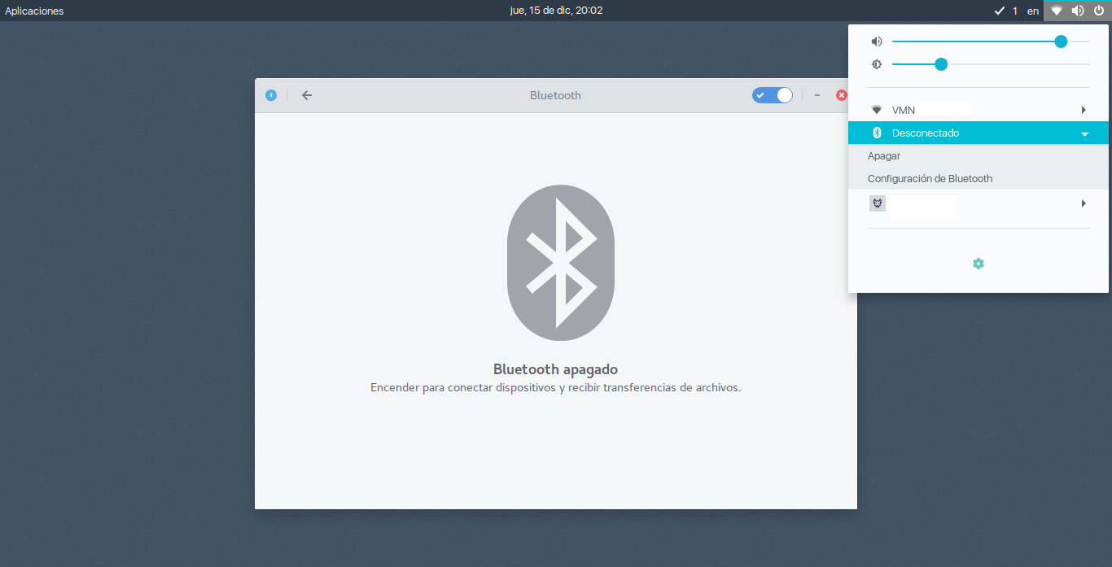Open the Aplicaciones menu
Image resolution: width=1112 pixels, height=567 pixels.
(34, 11)
